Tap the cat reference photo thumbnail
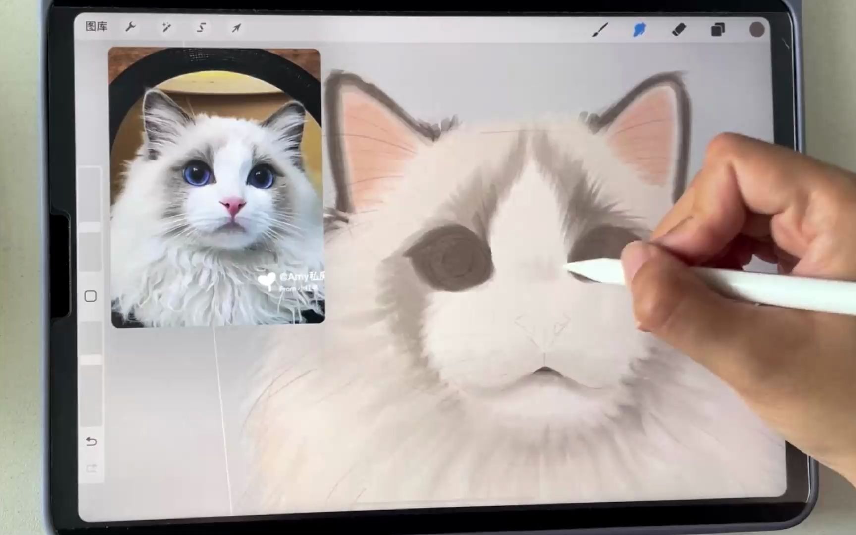Viewport: 856px width, 535px height. coord(216,187)
